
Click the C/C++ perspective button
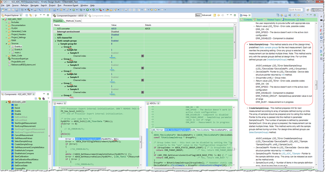tap(317, 10)
